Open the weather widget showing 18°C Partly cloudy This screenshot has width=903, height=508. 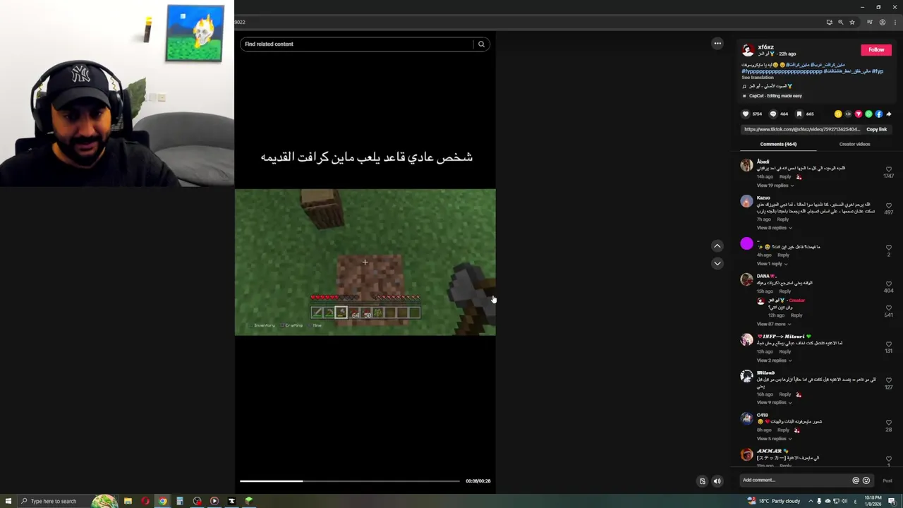point(774,501)
